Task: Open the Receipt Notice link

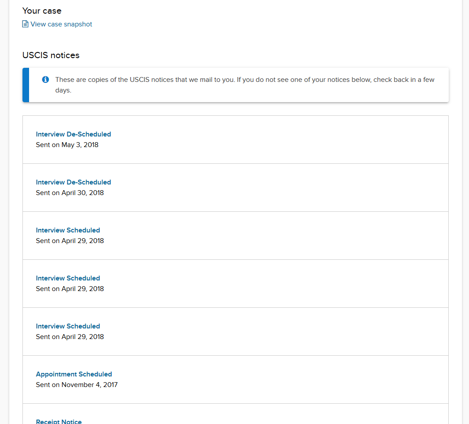Action: pos(59,421)
